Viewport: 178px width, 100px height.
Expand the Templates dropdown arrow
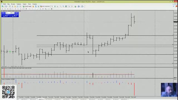[x=83, y=6]
